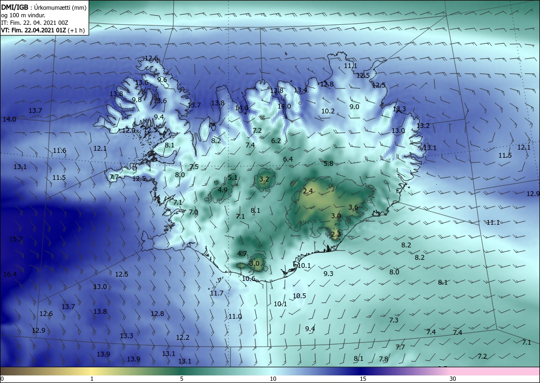Click the 9.0 value in north-east Iceland

tap(354, 107)
